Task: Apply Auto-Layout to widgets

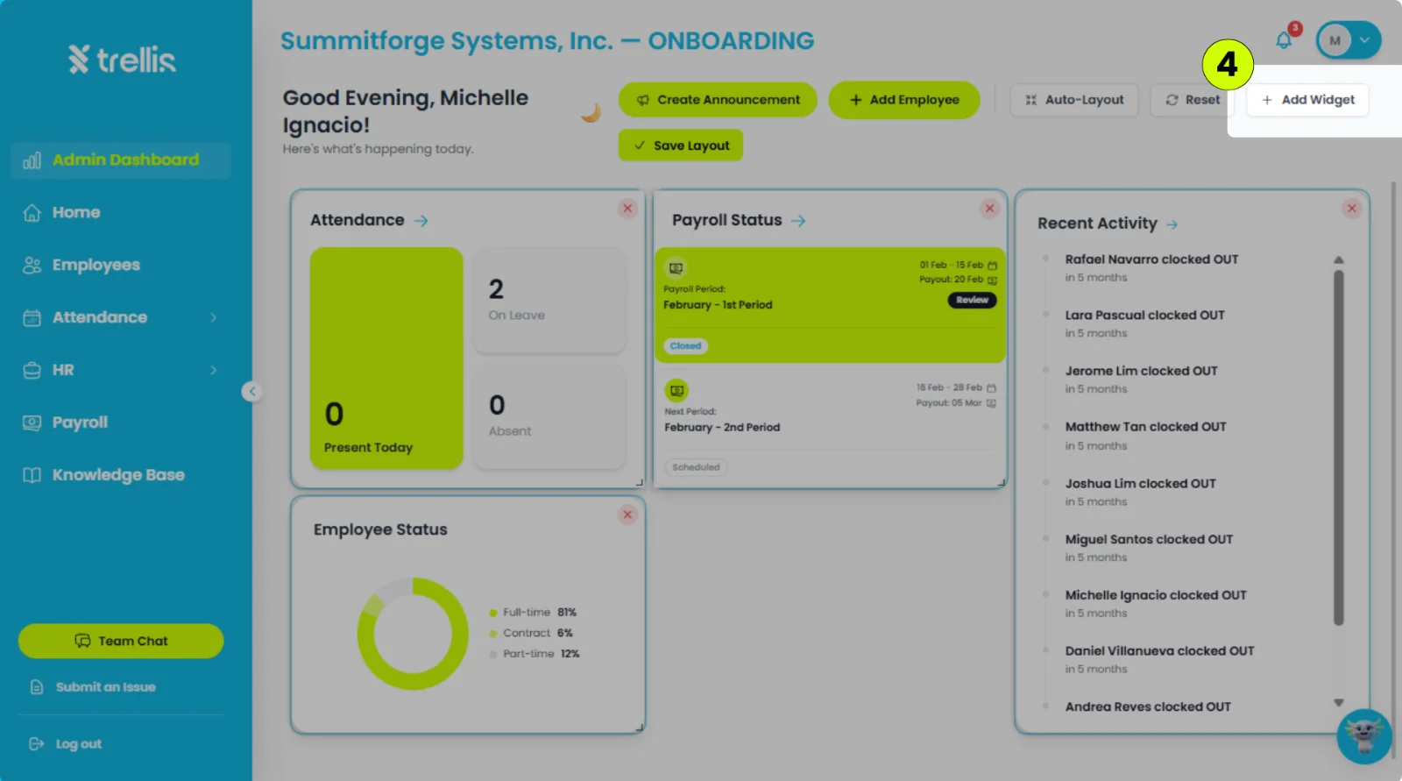Action: (1074, 100)
